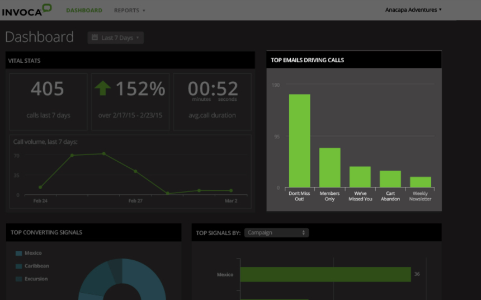Click the 152% stat value

(140, 88)
